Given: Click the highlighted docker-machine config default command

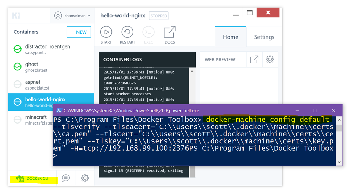Looking at the screenshot, I should coord(267,119).
